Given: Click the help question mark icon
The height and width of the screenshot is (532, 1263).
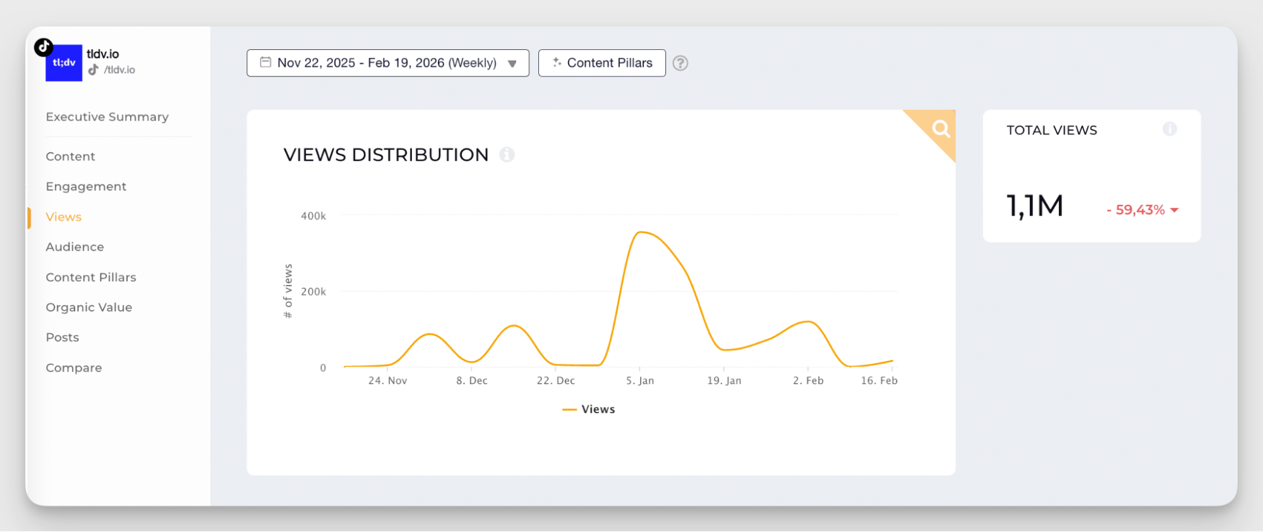Looking at the screenshot, I should (680, 63).
